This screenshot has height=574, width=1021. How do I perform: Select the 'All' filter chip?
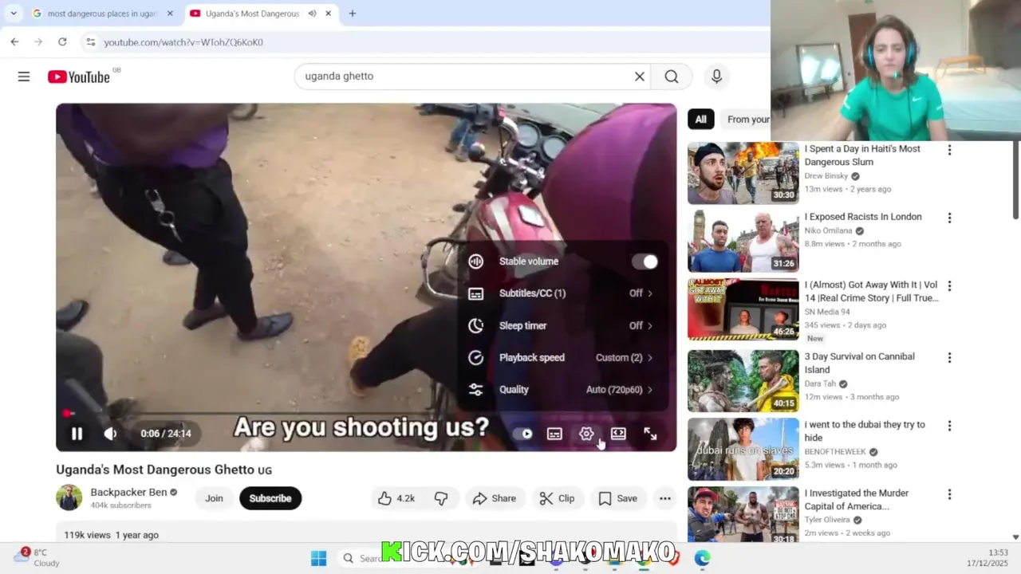coord(700,120)
